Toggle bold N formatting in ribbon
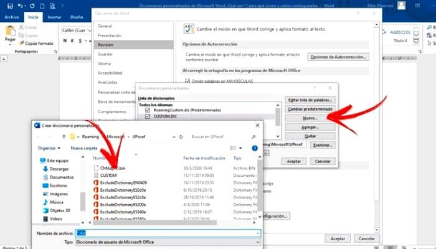The image size is (436, 249). [65, 41]
